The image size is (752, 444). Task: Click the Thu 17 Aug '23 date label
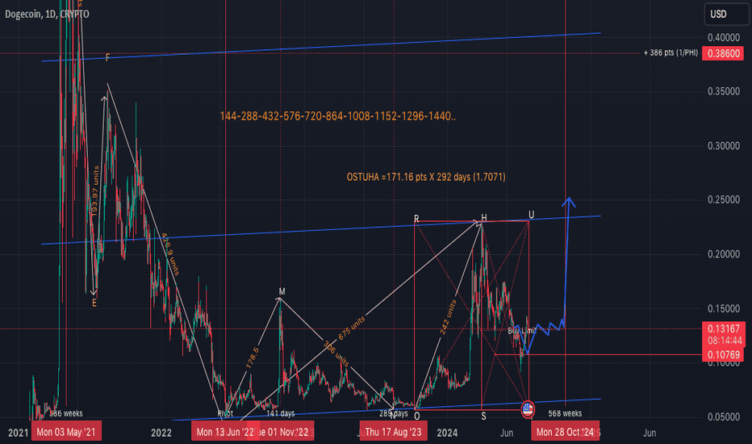pos(393,432)
